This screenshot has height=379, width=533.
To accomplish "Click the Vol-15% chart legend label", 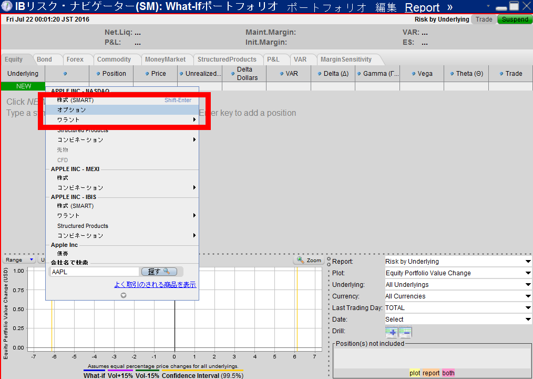I will click(x=147, y=375).
